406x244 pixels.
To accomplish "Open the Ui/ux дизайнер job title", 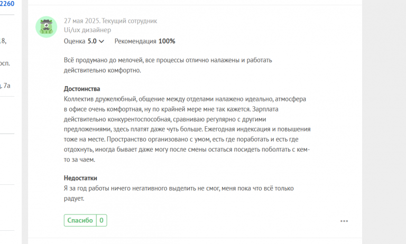I will (x=88, y=30).
